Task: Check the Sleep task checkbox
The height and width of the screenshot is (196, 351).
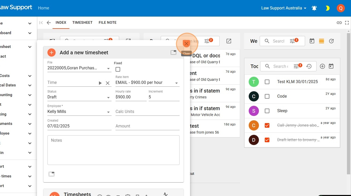Action: [x=267, y=111]
